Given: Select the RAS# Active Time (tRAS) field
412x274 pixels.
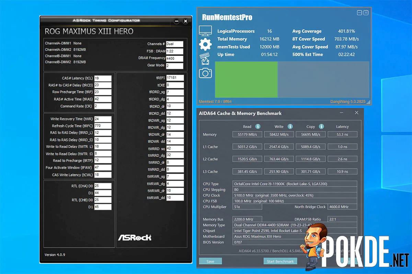Looking at the screenshot, I should click(x=103, y=99).
